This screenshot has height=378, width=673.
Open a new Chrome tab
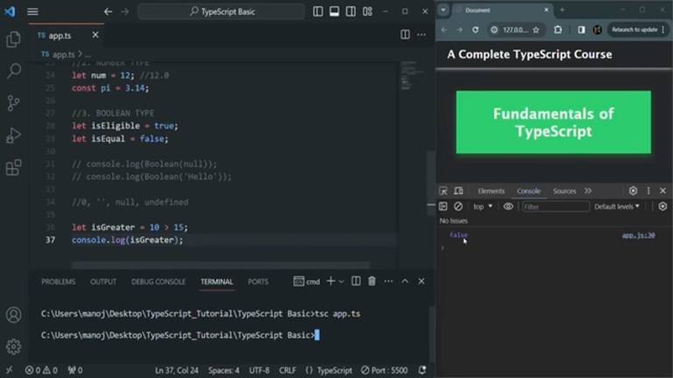pyautogui.click(x=562, y=10)
